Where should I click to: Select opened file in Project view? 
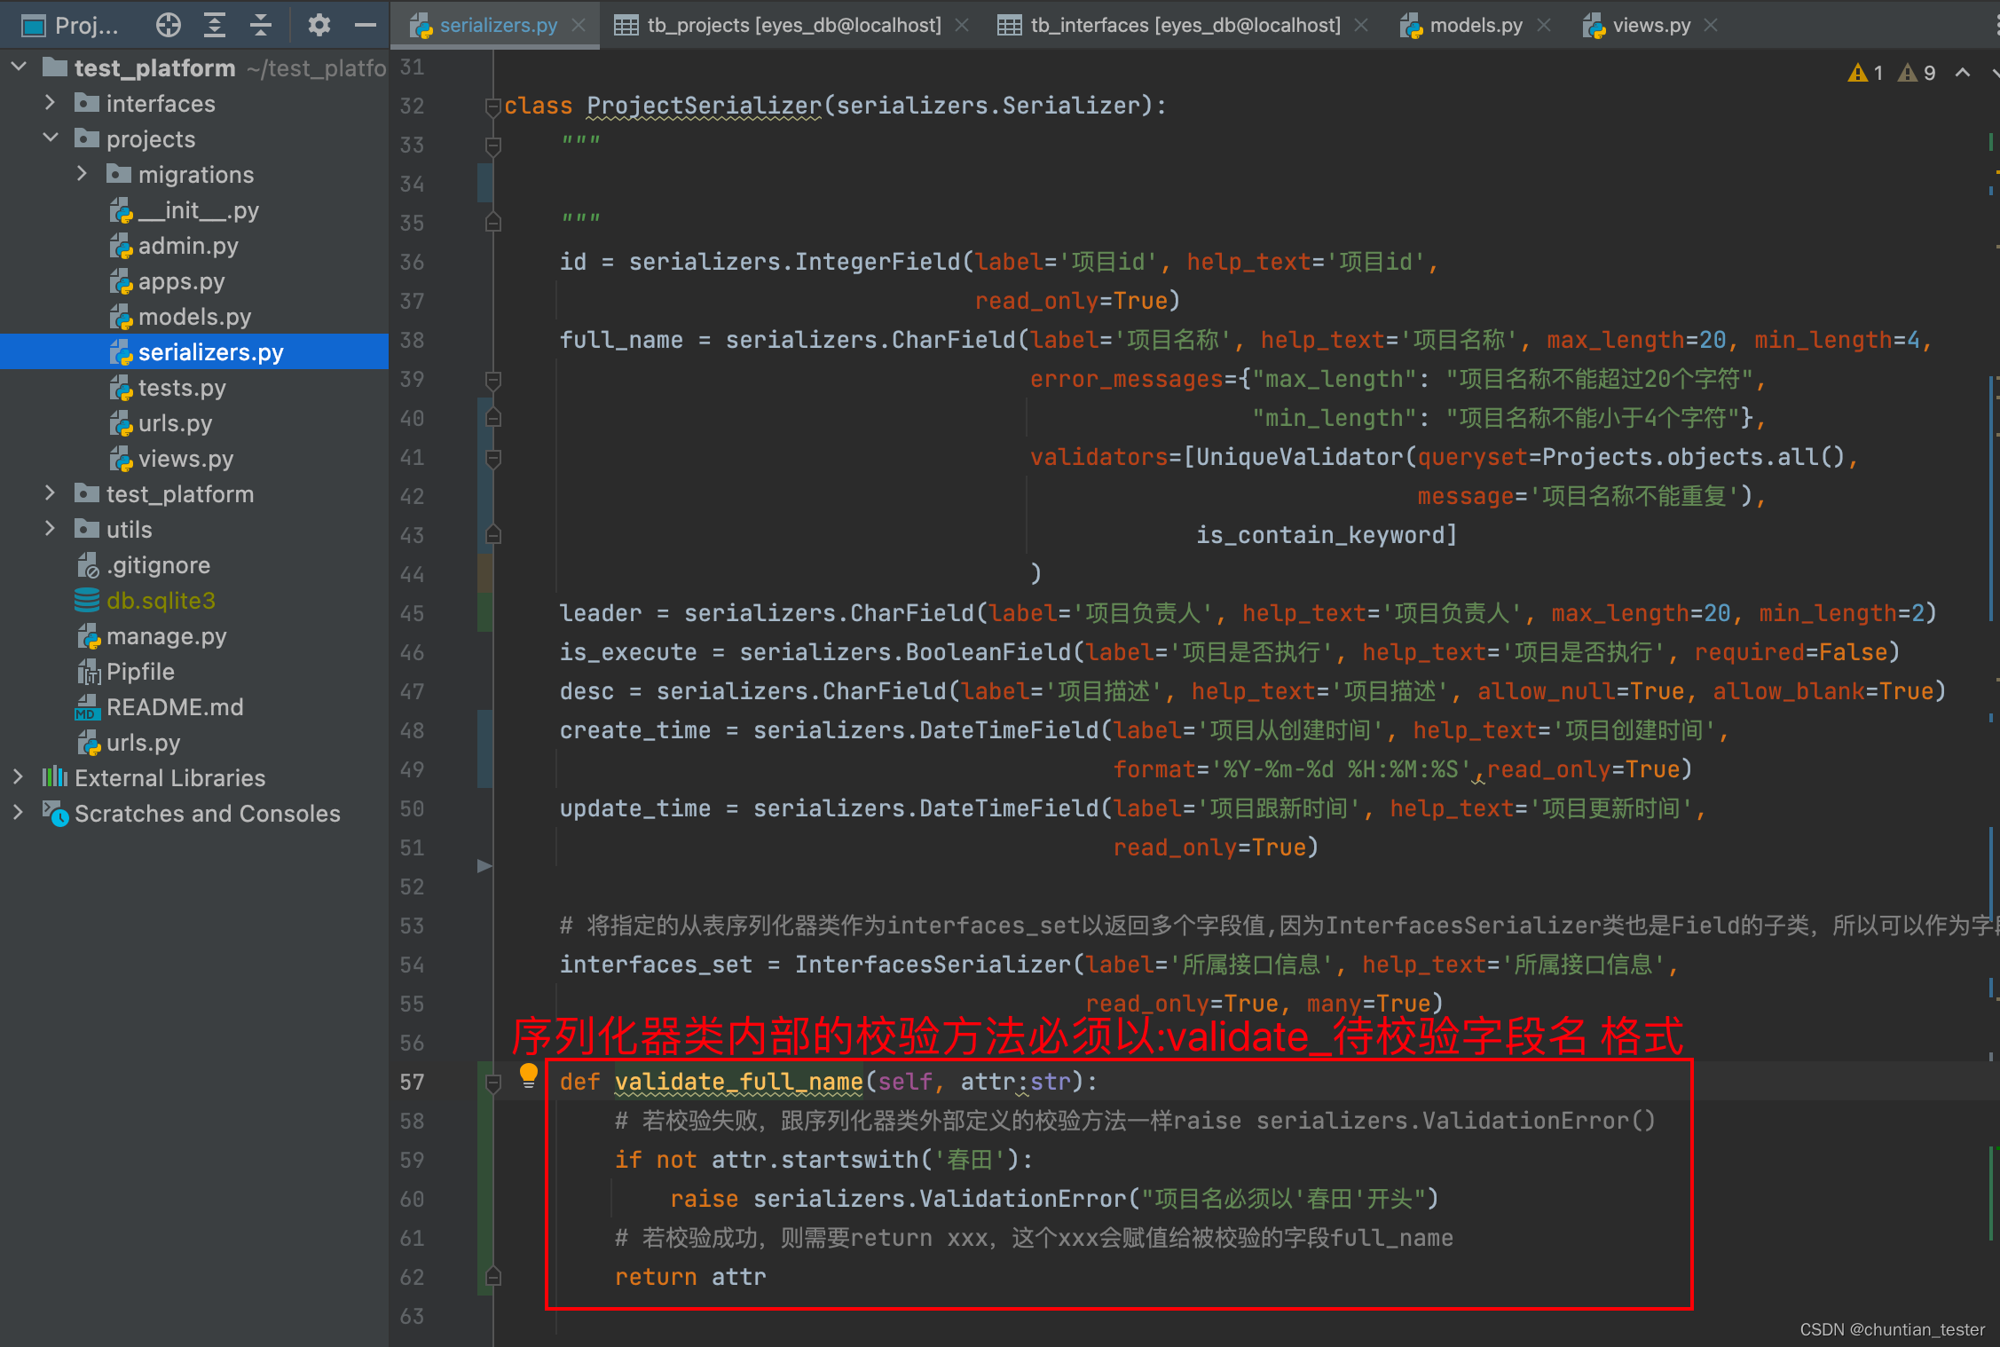[x=168, y=24]
